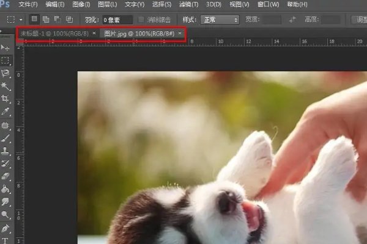Screen dimensions: 367x244
Task: Toggle the 消除锯齿 anti-alias checkbox
Action: click(x=141, y=20)
